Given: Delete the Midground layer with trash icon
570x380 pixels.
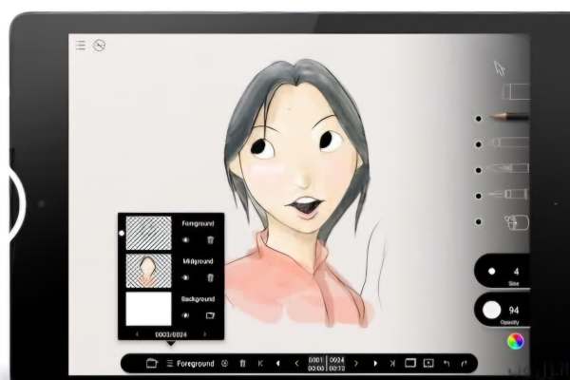Looking at the screenshot, I should [x=211, y=277].
